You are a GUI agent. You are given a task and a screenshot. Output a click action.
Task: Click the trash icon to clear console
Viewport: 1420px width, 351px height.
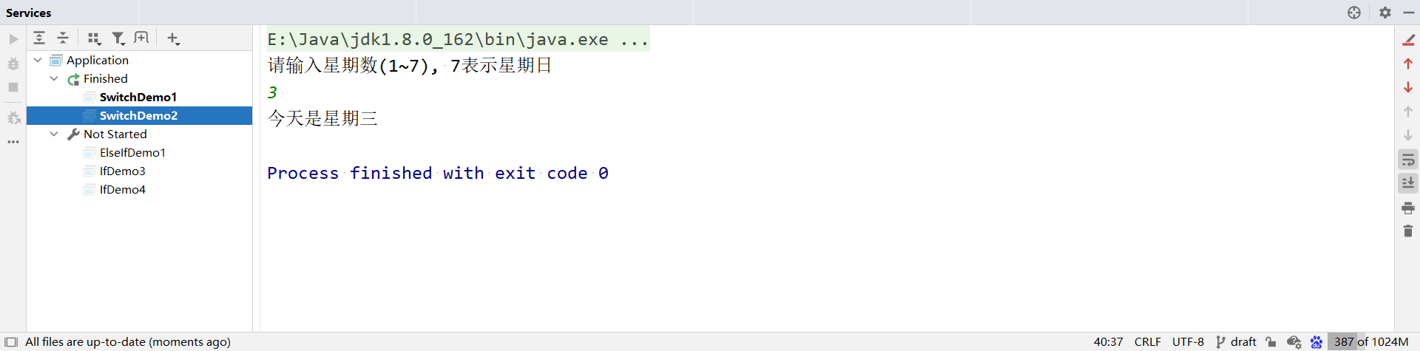[1408, 231]
